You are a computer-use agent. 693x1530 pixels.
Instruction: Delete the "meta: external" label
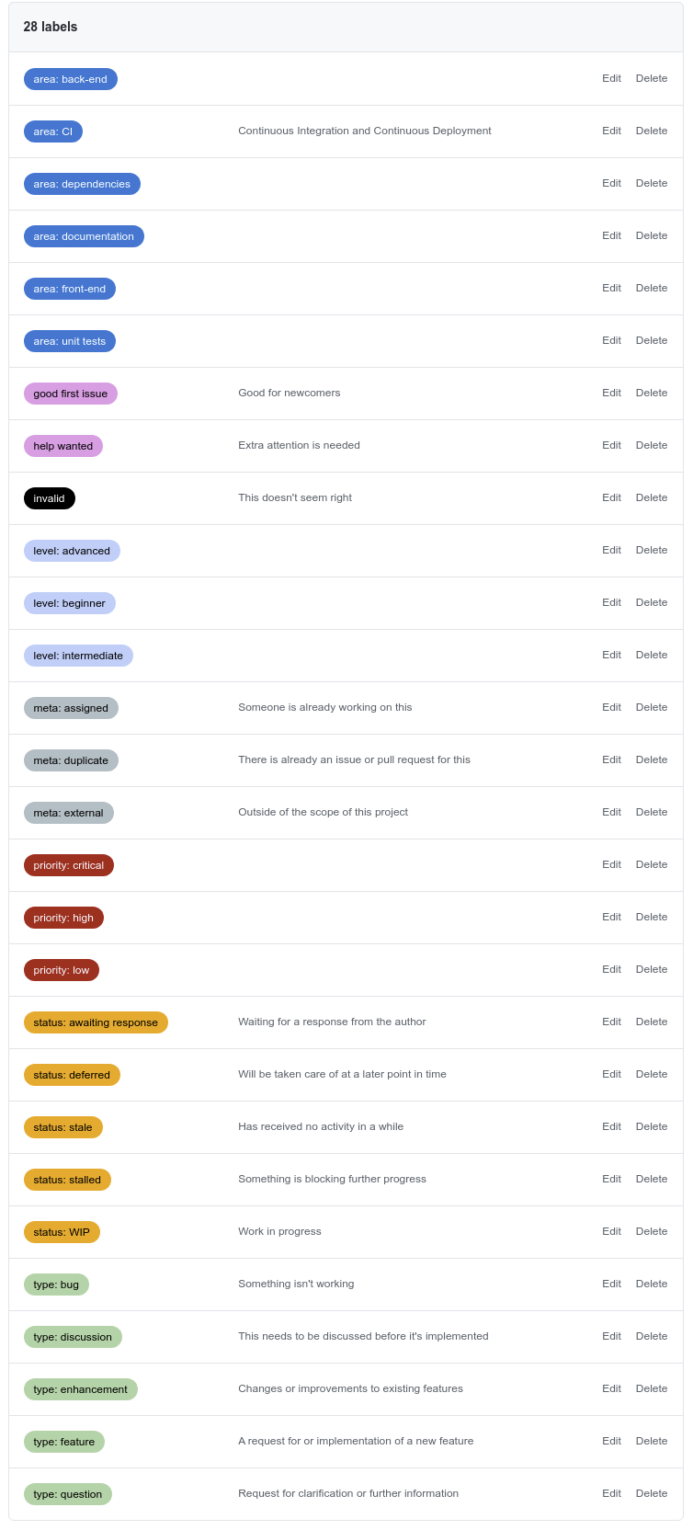(x=652, y=812)
